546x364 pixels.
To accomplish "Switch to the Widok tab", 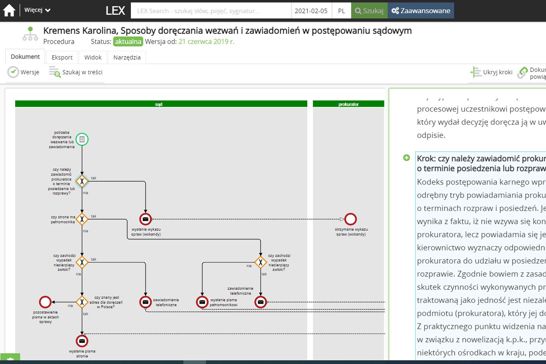I will pos(93,57).
